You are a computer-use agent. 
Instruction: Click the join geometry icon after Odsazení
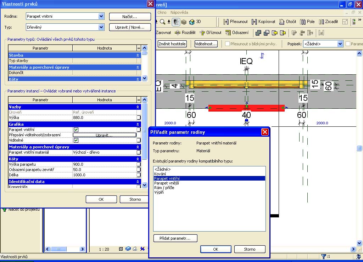click(x=258, y=33)
